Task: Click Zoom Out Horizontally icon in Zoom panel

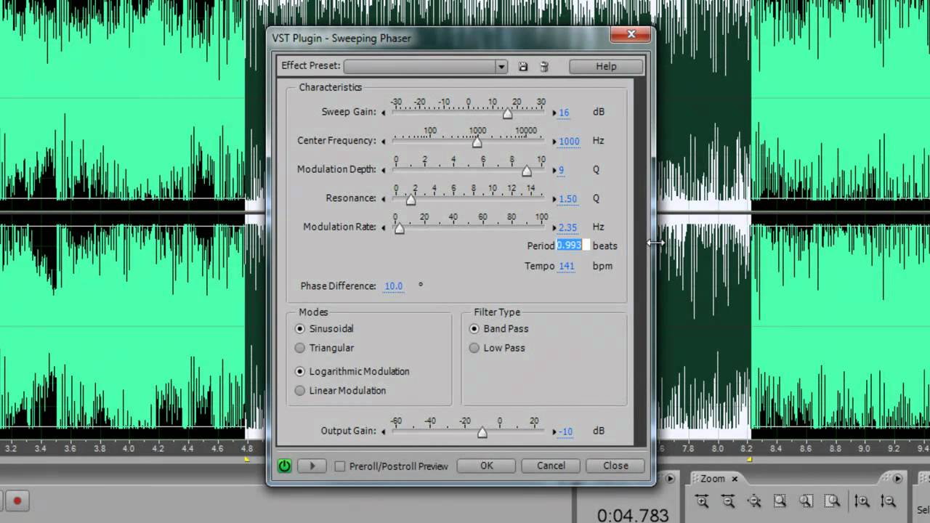Action: tap(728, 500)
